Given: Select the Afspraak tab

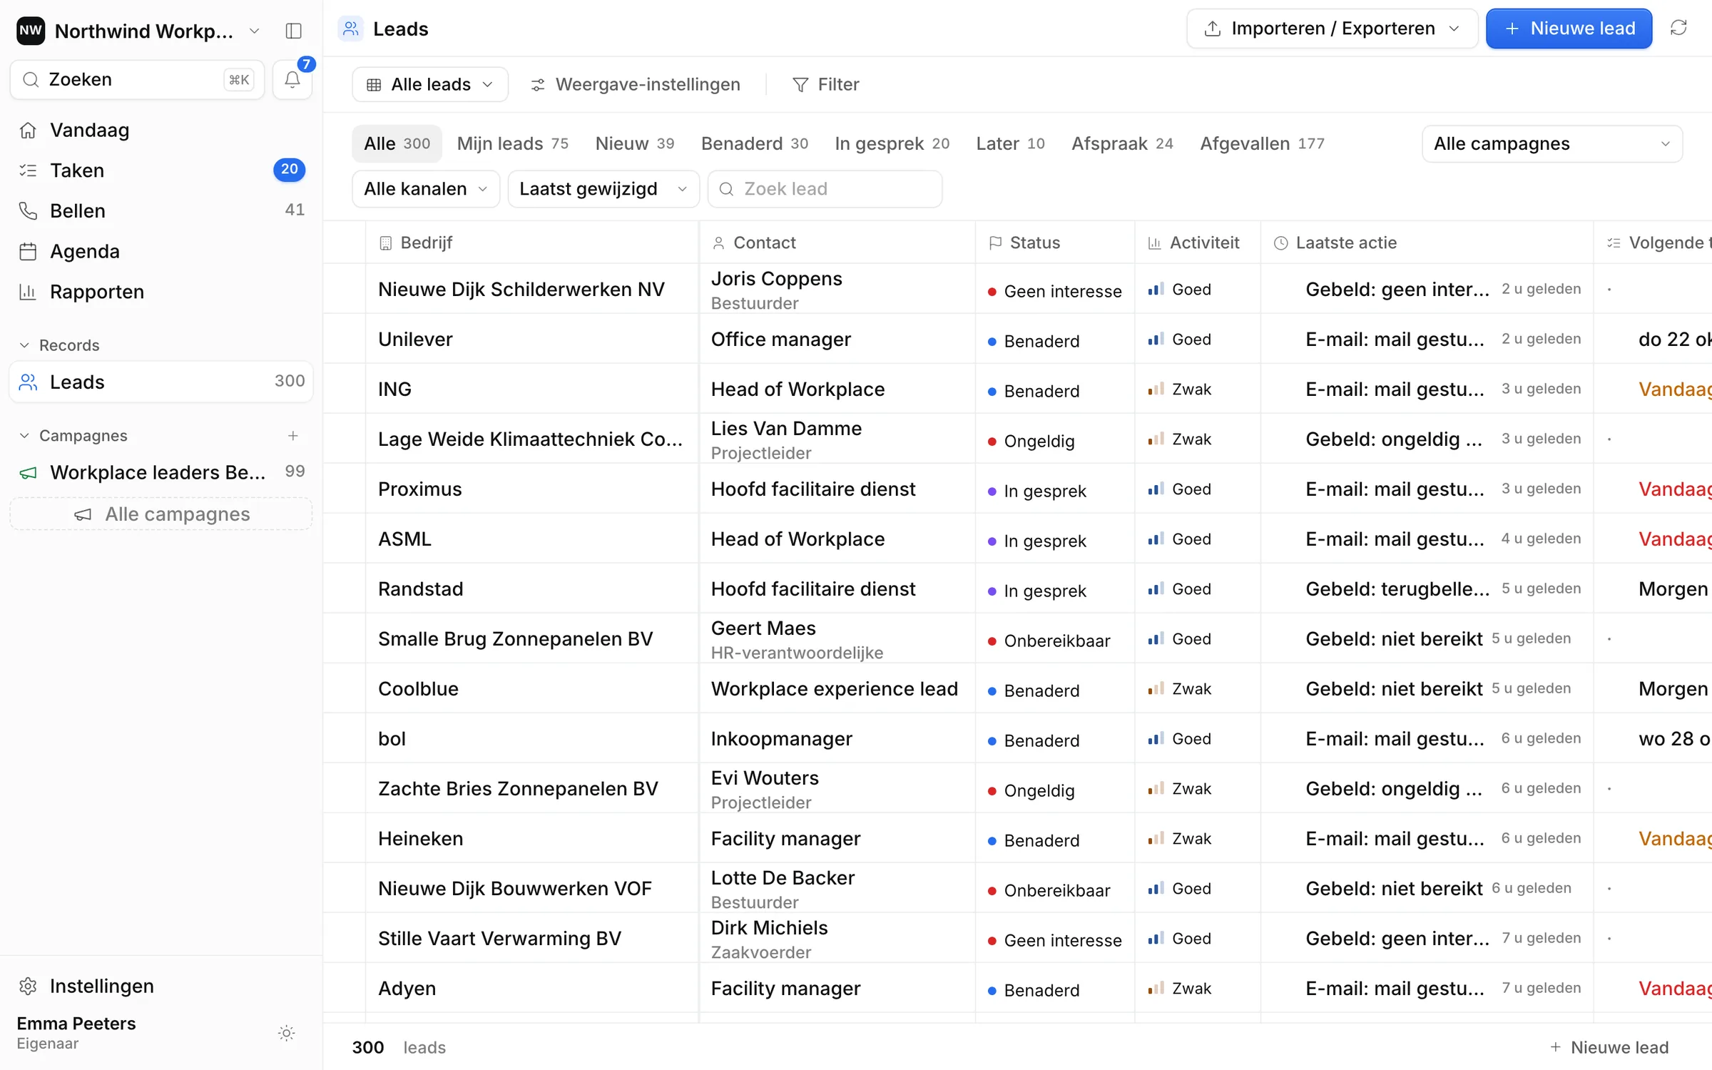Looking at the screenshot, I should [1122, 144].
